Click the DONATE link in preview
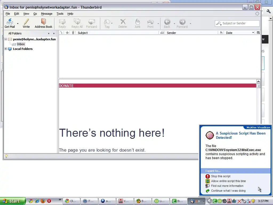This screenshot has height=205, width=273. pos(66,86)
